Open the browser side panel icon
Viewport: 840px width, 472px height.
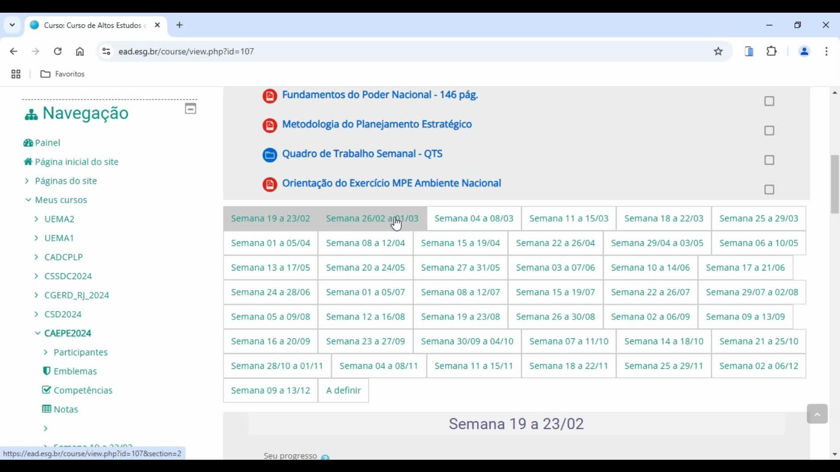coord(749,51)
